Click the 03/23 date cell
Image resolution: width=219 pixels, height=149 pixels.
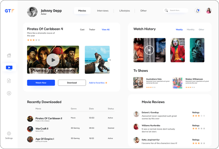point(92,118)
